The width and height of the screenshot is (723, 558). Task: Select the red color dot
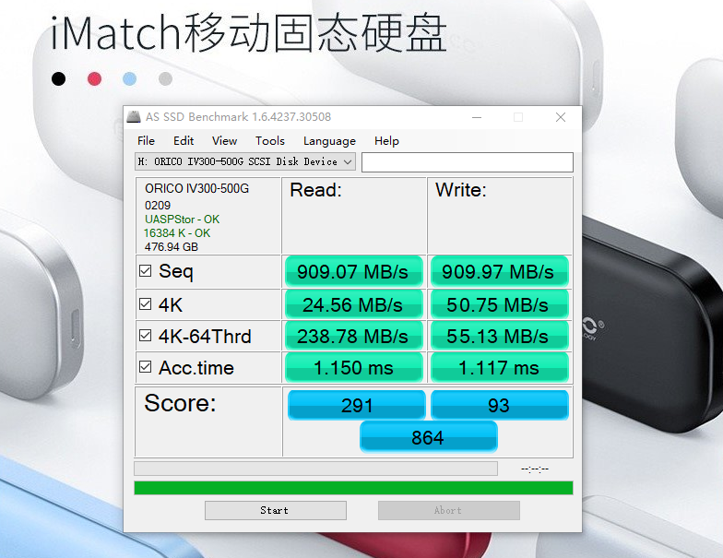[x=94, y=79]
